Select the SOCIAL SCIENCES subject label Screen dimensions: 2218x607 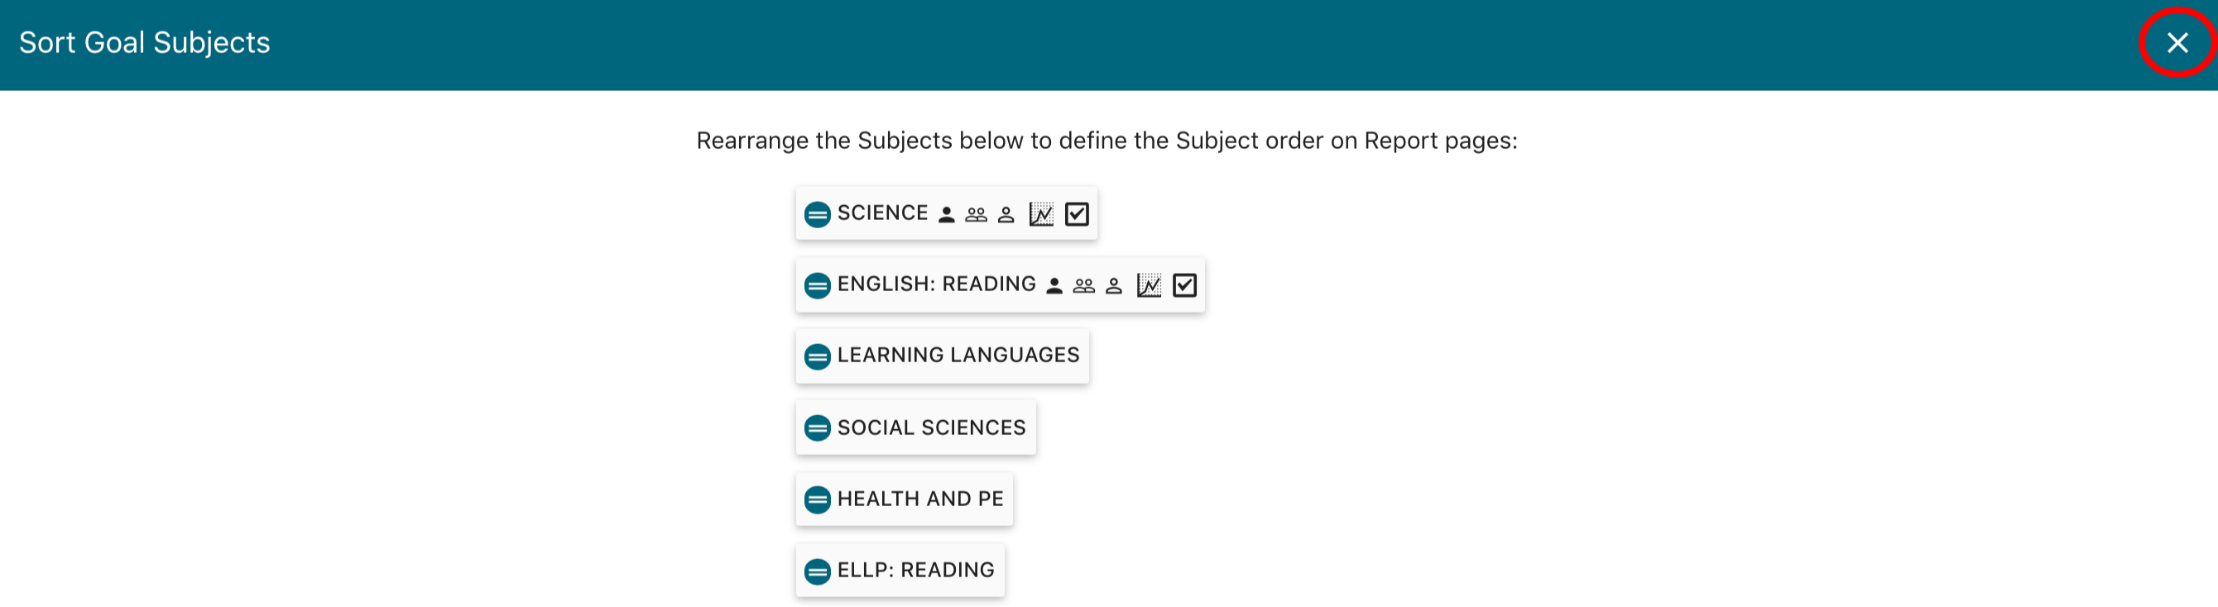931,428
